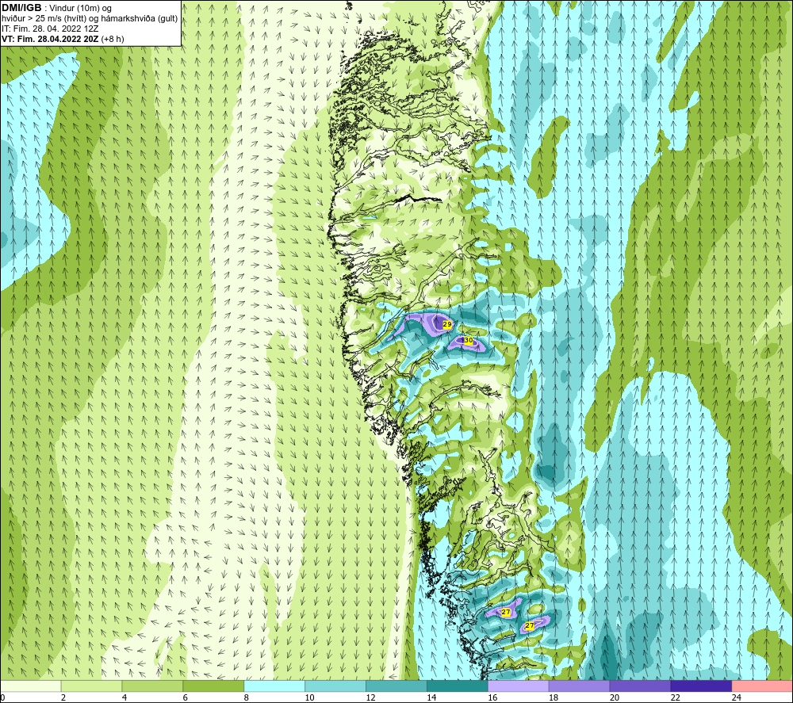Select the 8–10 m/s light cyan legend swatch
This screenshot has width=793, height=703.
(274, 686)
